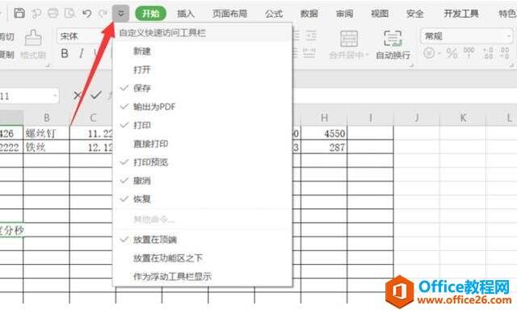Switch to the 开发工具 ribbon tab
Viewport: 517px width, 314px height.
coord(461,14)
